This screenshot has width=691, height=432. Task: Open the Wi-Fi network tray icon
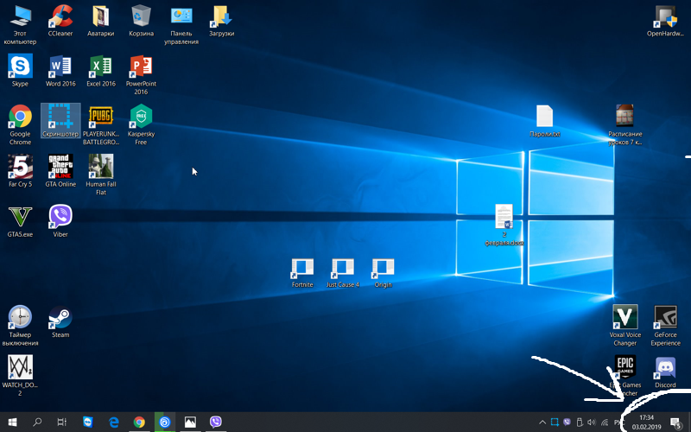pyautogui.click(x=605, y=422)
